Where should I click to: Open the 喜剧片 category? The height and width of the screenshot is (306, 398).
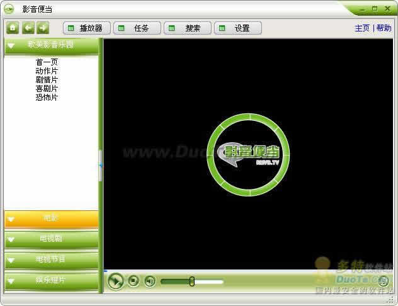[47, 89]
